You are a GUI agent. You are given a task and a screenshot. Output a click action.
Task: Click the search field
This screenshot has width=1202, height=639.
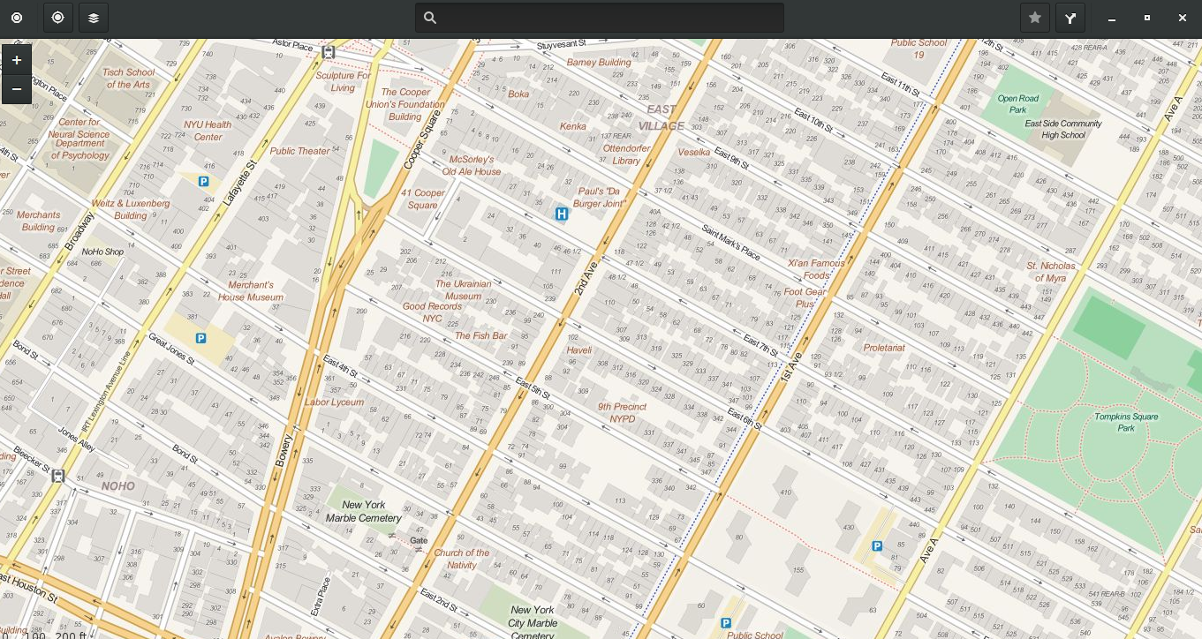point(600,18)
